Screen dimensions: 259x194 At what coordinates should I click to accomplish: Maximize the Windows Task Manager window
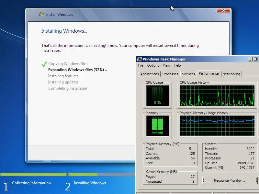tap(255, 59)
